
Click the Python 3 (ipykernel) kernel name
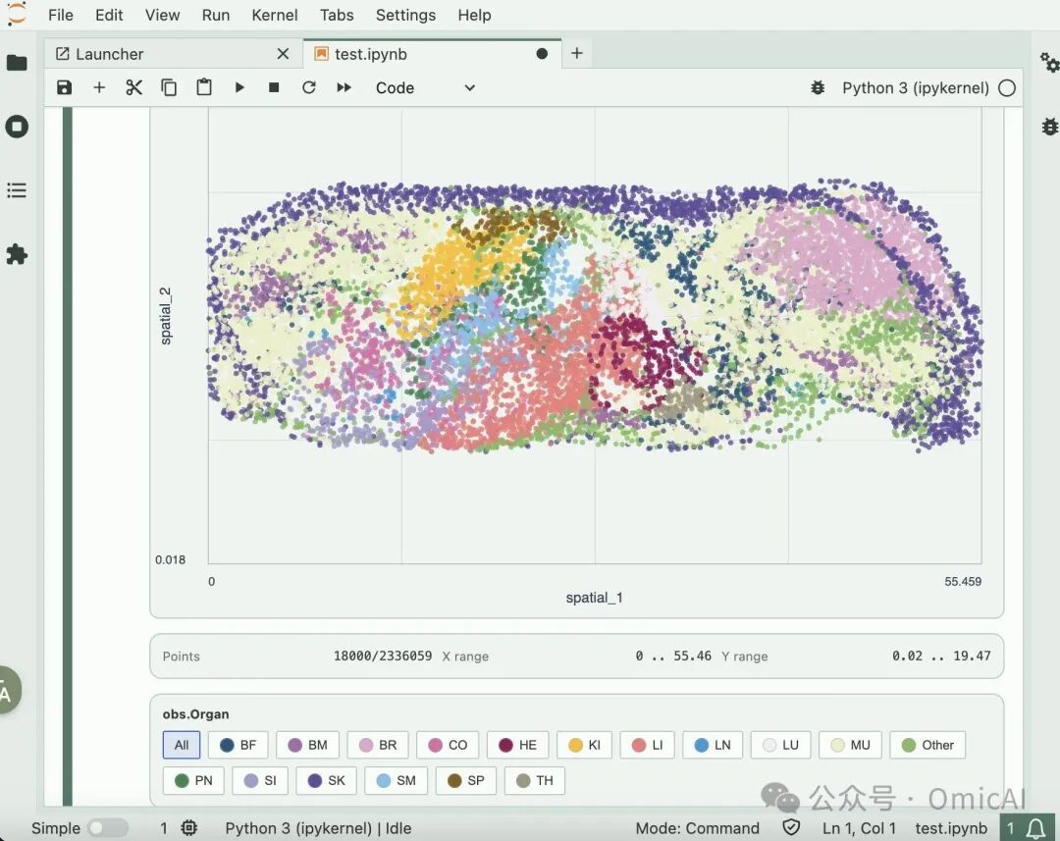916,88
